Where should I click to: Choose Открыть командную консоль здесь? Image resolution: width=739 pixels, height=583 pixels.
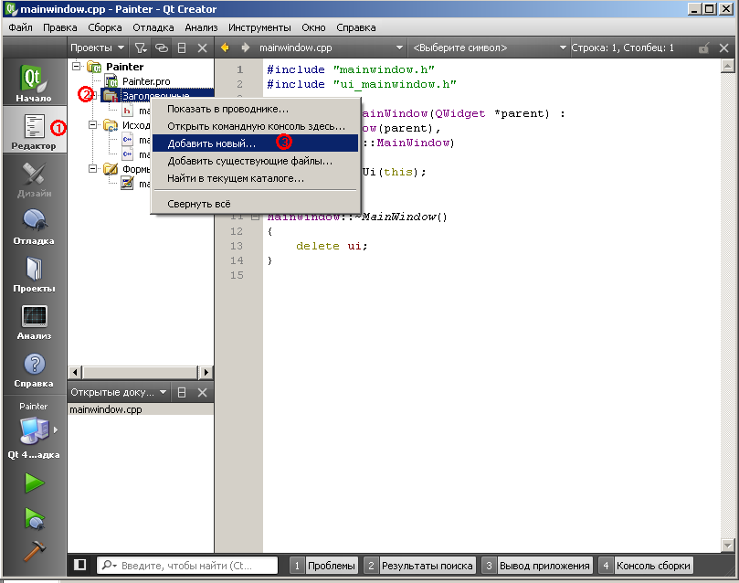pos(255,126)
